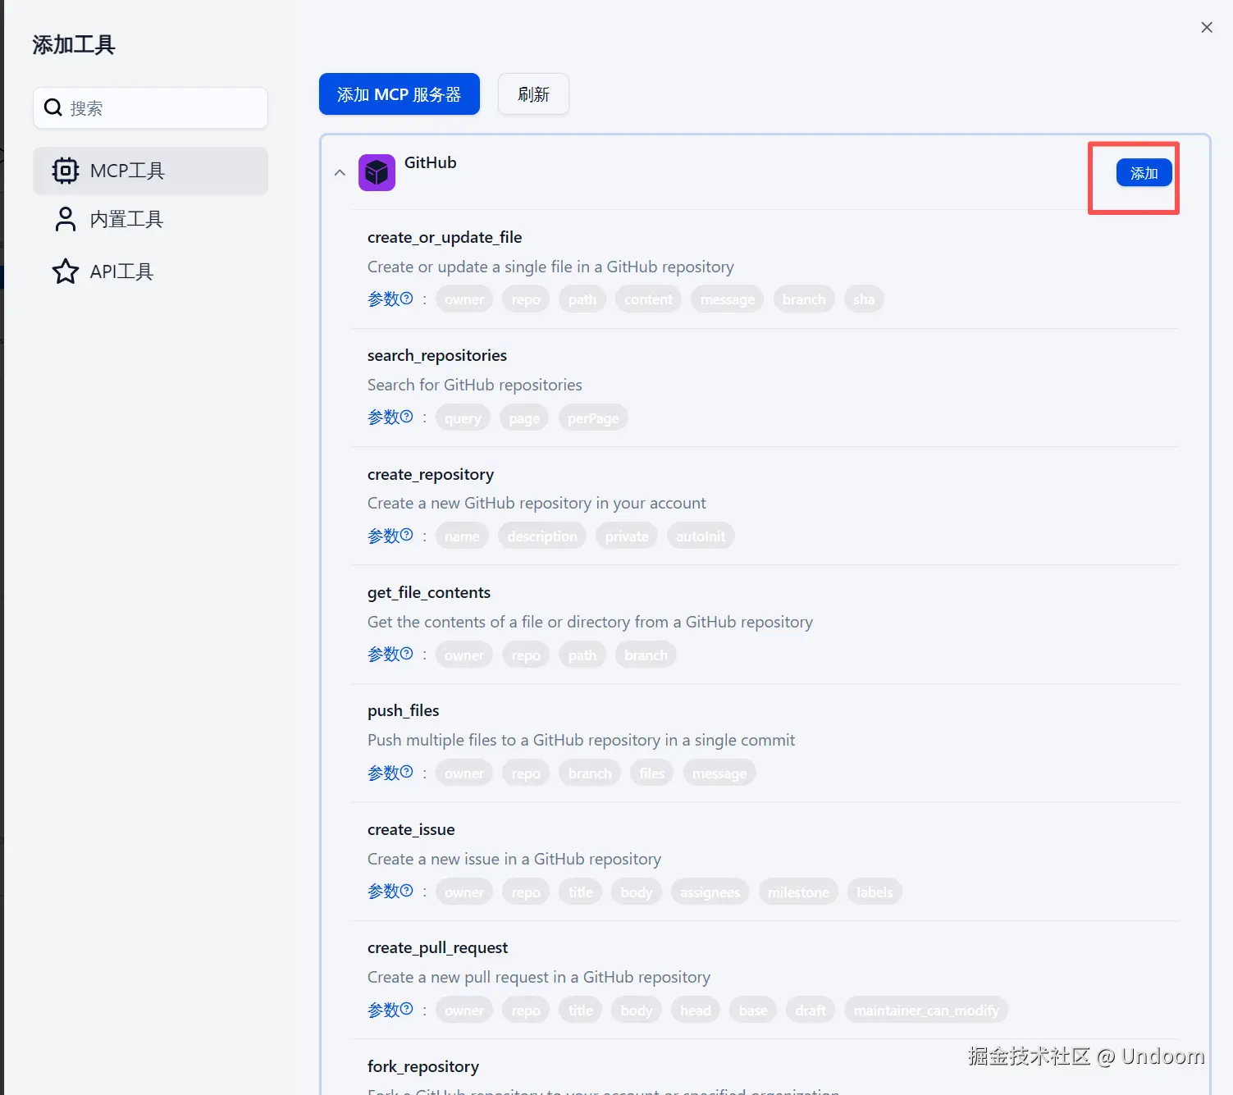Click the 'assignees' parameter chip
The width and height of the screenshot is (1233, 1095).
[x=710, y=892]
